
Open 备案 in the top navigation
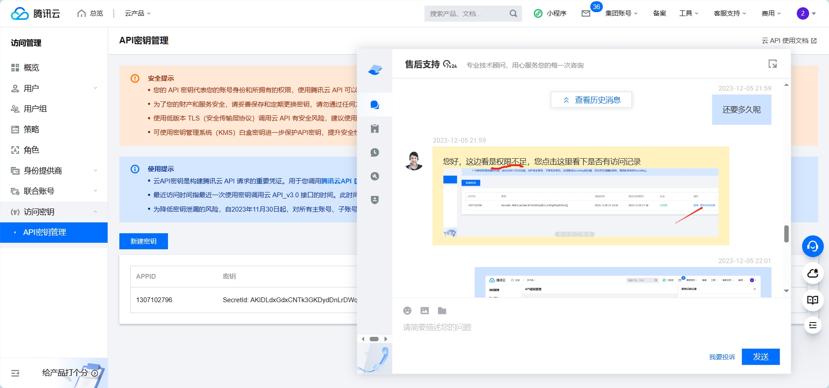(659, 13)
